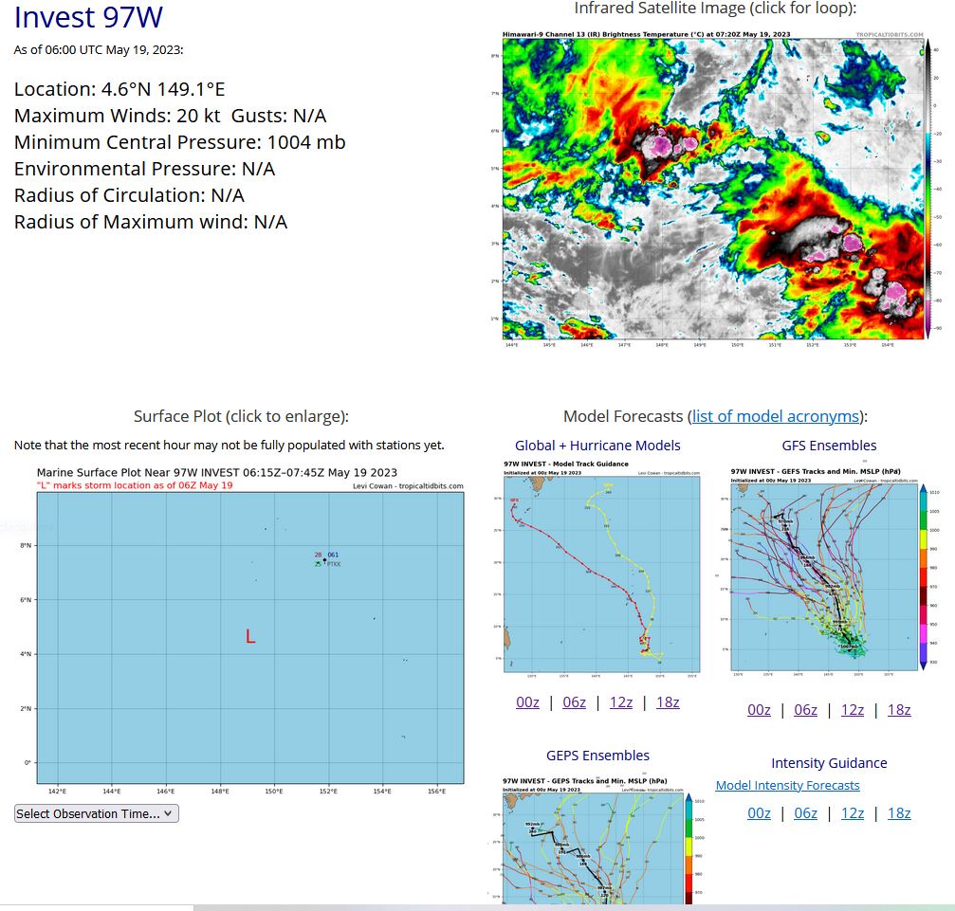This screenshot has width=955, height=911.
Task: Open the list of model acronyms link
Action: [x=775, y=416]
